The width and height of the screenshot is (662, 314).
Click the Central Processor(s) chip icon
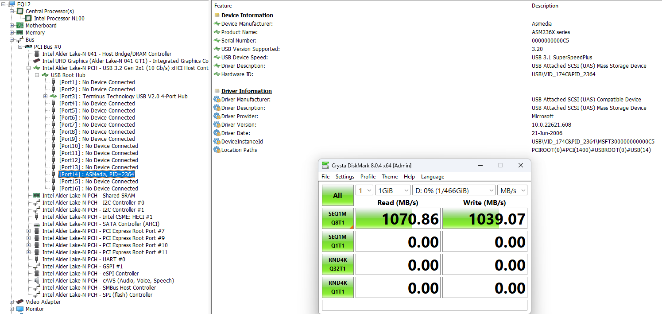click(x=20, y=11)
